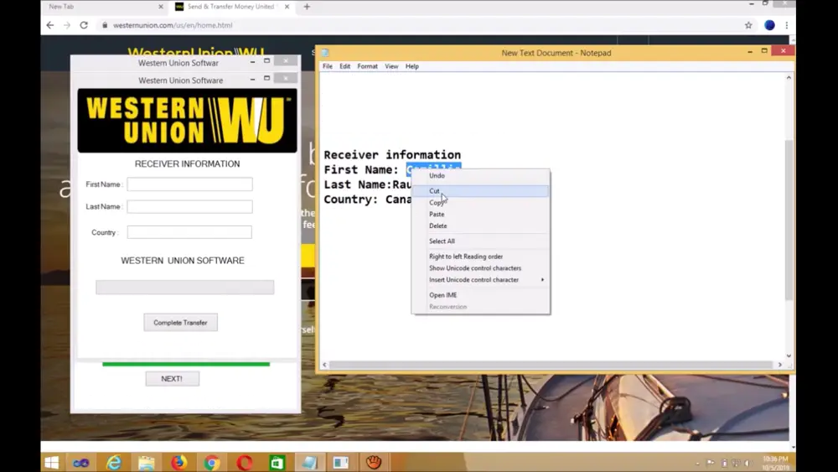Click the Chrome back arrow

click(50, 25)
